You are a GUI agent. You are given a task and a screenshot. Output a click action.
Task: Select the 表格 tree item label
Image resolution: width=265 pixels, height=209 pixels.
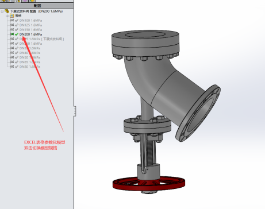(x=18, y=16)
